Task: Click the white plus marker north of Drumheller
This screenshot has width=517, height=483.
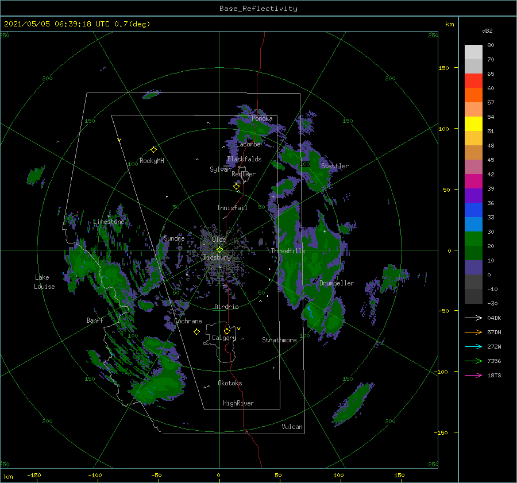Action: tap(325, 231)
